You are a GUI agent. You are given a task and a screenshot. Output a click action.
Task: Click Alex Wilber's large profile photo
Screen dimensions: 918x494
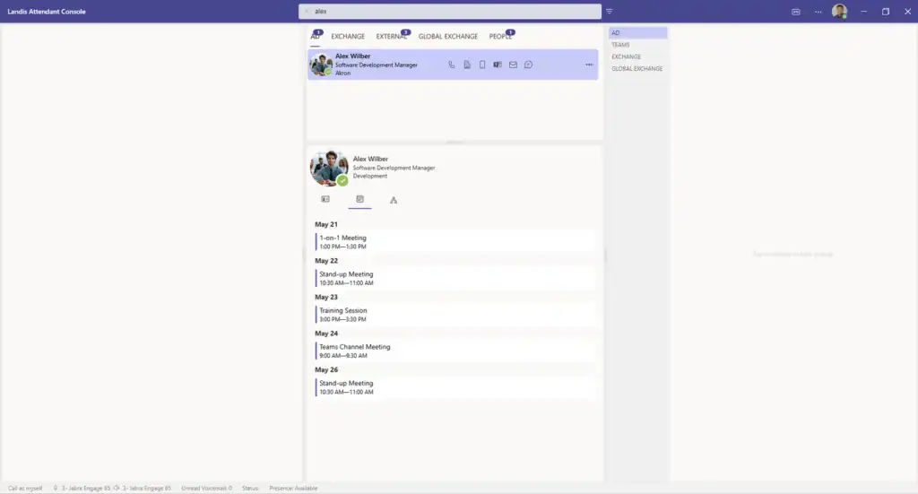pyautogui.click(x=329, y=168)
